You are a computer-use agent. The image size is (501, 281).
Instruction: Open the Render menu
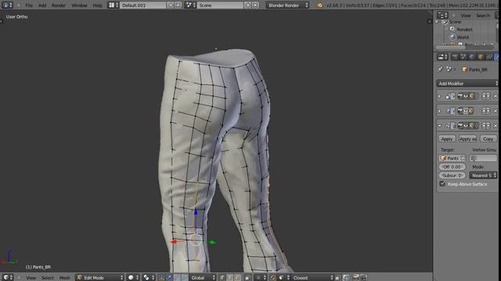coord(59,5)
